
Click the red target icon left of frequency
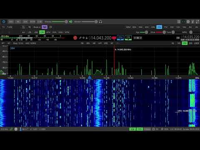75,38
